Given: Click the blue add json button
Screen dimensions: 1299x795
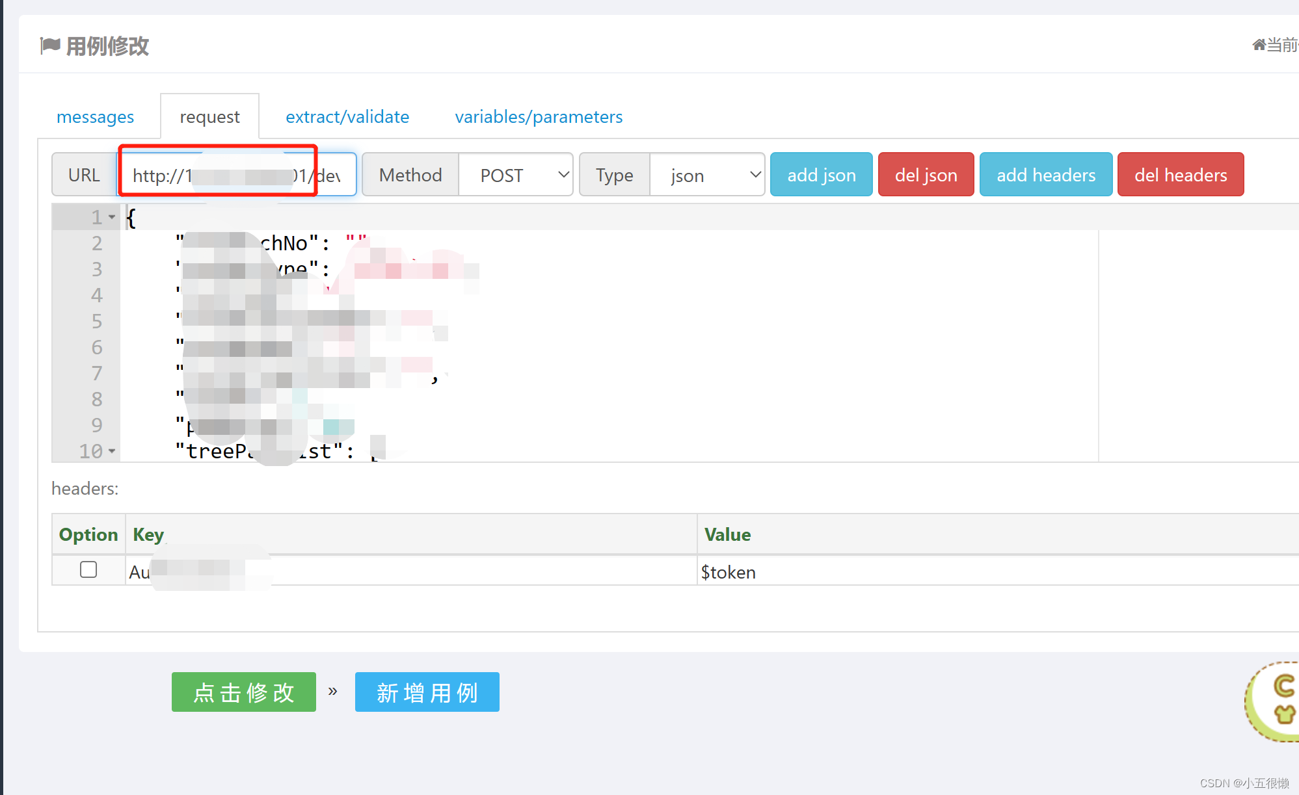Looking at the screenshot, I should (821, 174).
